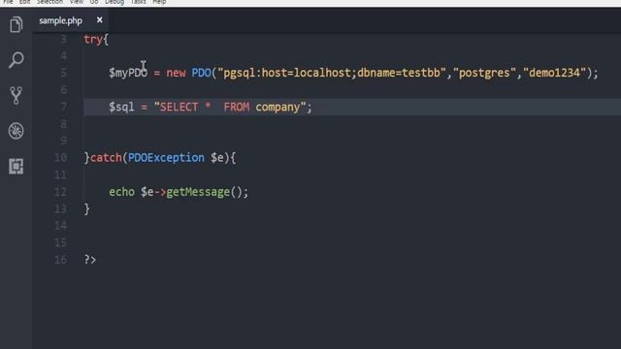Click the 'try' keyword on line 3
The width and height of the screenshot is (621, 349).
tap(93, 40)
